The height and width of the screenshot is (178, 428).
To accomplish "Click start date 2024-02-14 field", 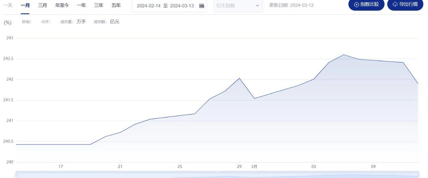I will 148,6.
